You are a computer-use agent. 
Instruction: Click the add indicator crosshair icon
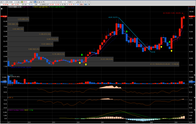pyautogui.click(x=76, y=2)
